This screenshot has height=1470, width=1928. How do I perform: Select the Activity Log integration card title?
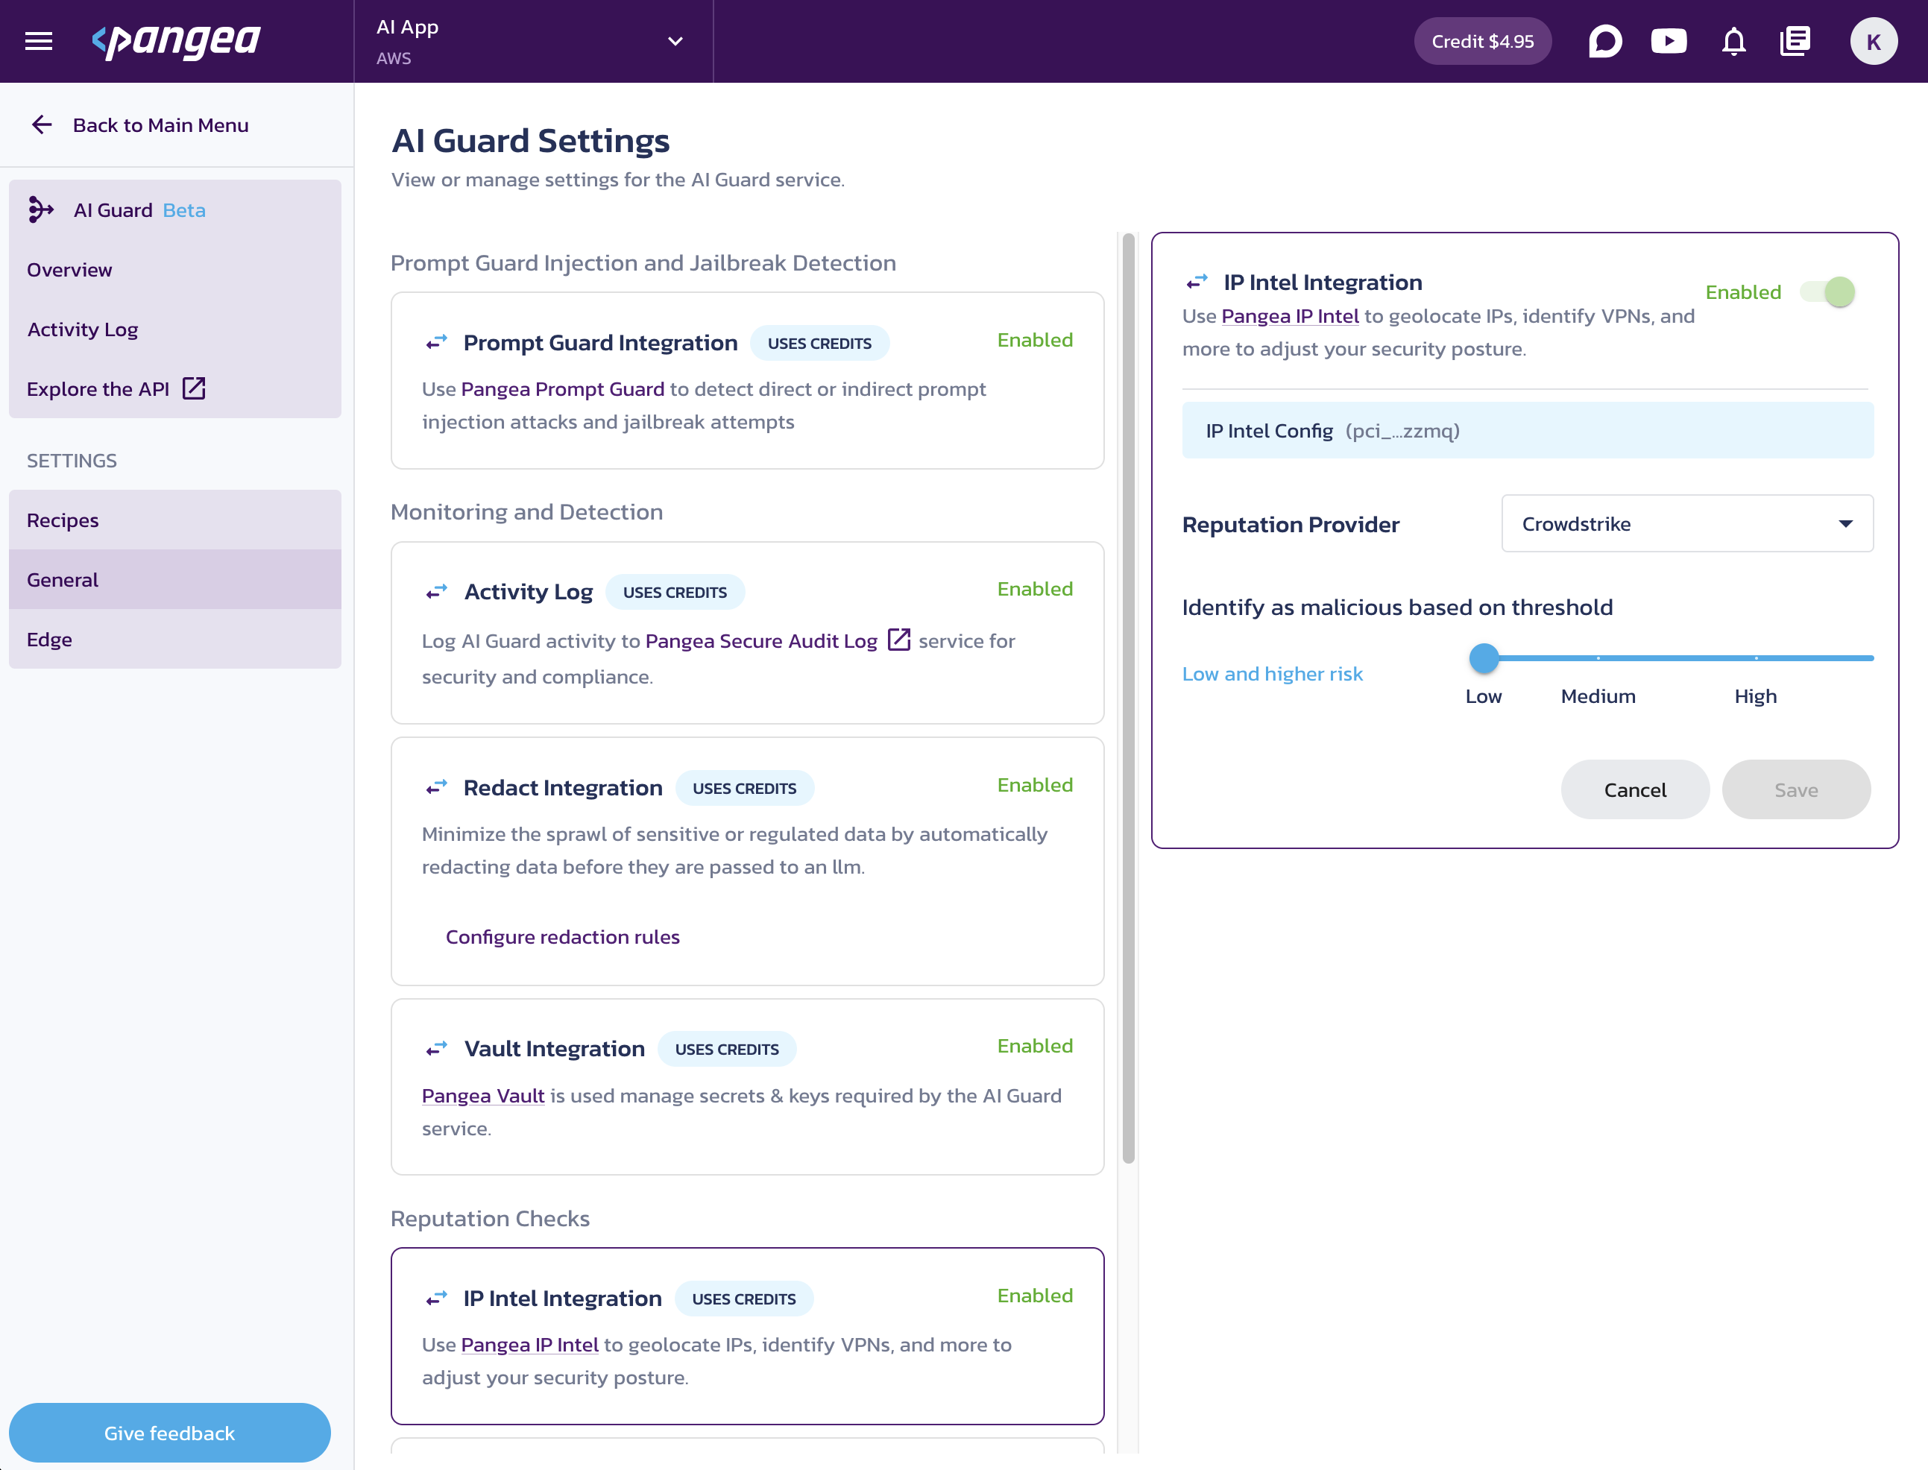pyautogui.click(x=529, y=591)
